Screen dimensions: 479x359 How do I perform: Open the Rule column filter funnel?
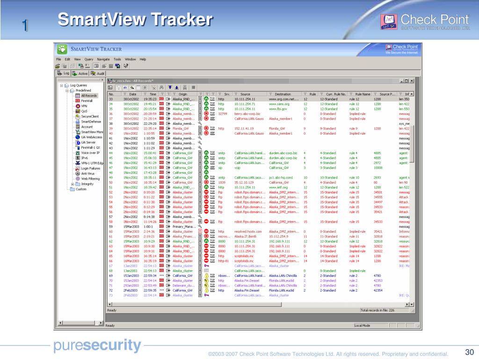(x=305, y=94)
